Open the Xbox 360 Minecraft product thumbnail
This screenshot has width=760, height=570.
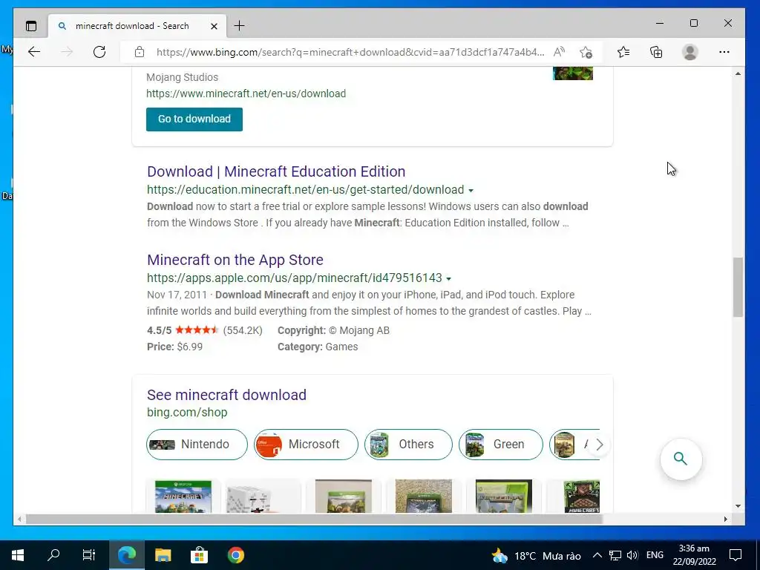click(504, 497)
